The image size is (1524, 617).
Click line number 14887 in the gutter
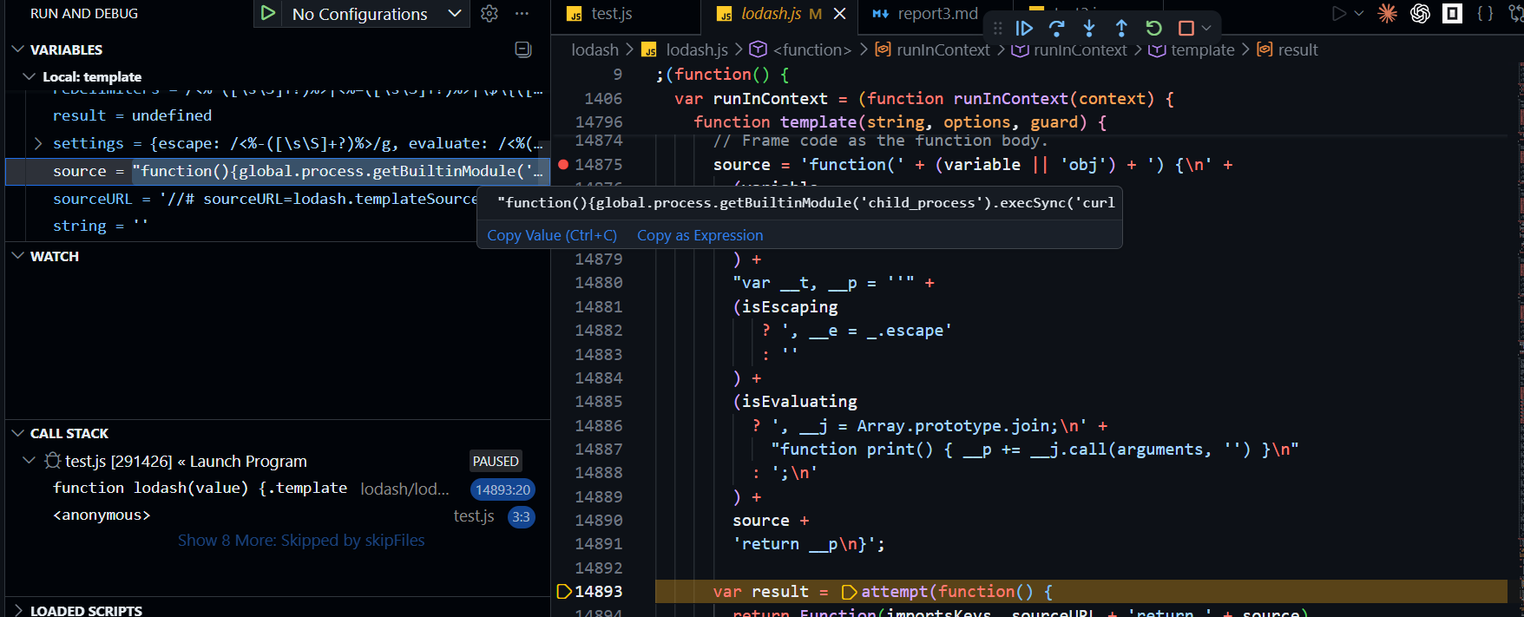pos(599,450)
